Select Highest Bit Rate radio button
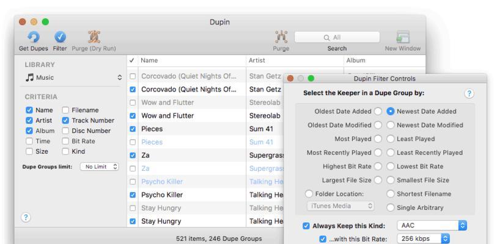The image size is (494, 244). (x=378, y=167)
